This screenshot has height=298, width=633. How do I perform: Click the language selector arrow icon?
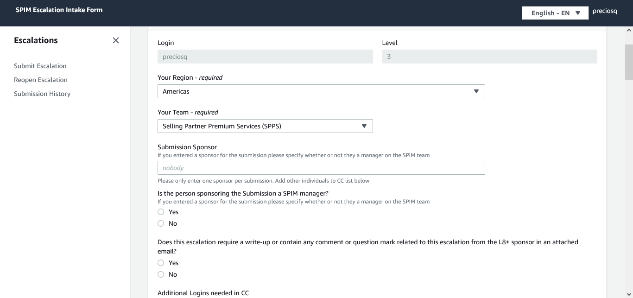(578, 13)
